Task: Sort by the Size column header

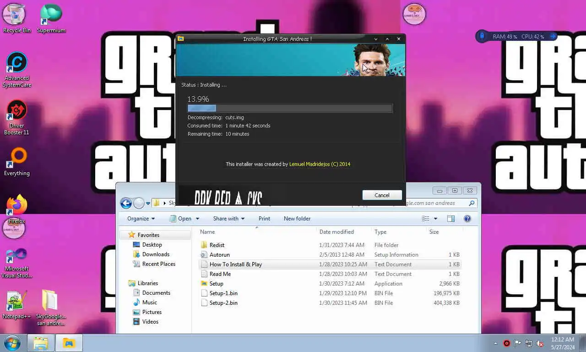Action: 444,232
